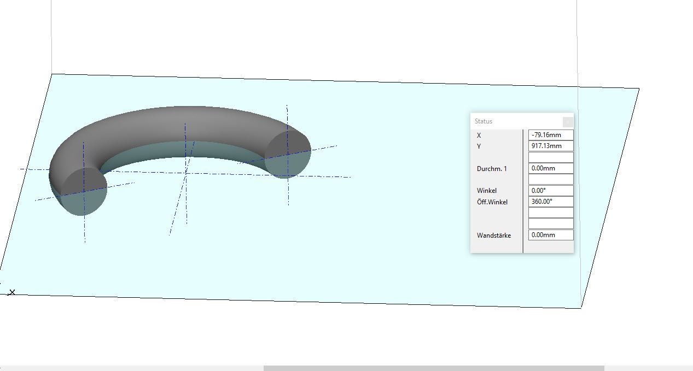This screenshot has height=371, width=693.
Task: Click the Y coordinate field showing 917.13mm
Action: 551,146
